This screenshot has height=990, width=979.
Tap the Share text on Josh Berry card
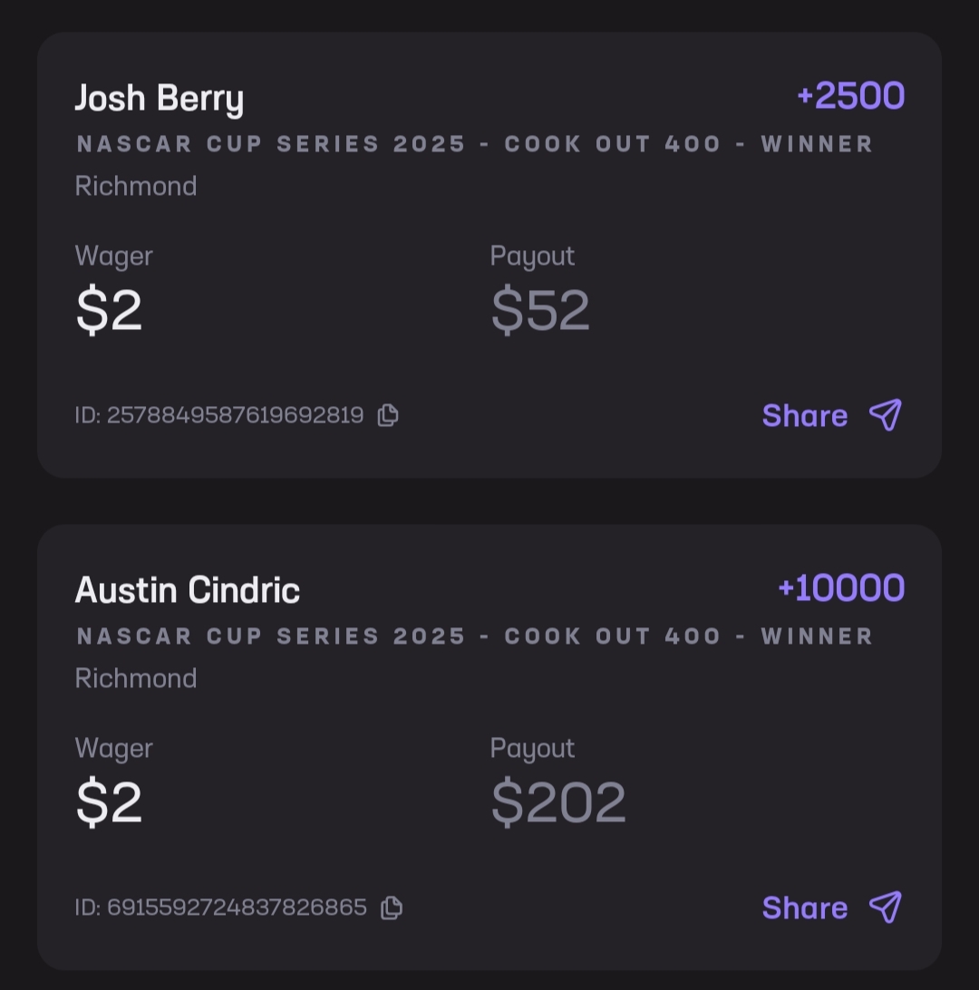pos(805,415)
